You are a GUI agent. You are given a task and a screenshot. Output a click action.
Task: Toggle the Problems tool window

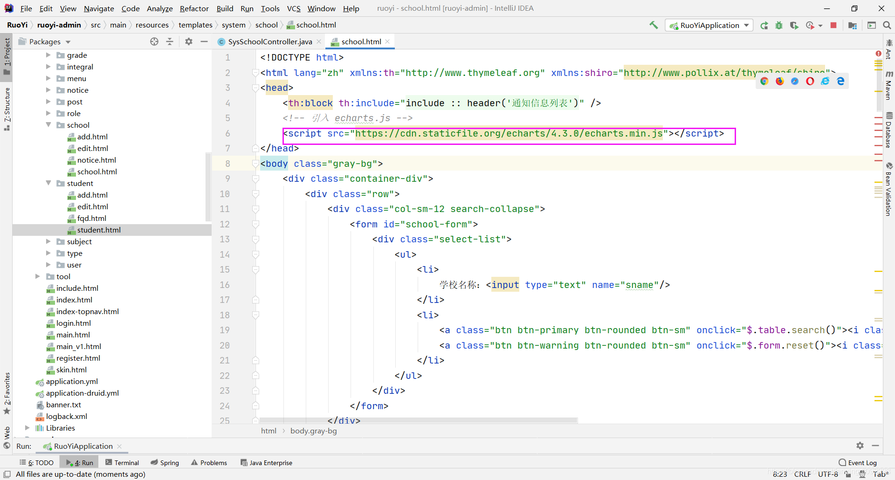coord(209,463)
